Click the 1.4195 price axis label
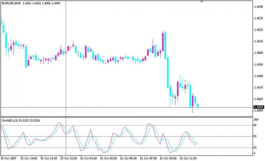 (x=259, y=64)
